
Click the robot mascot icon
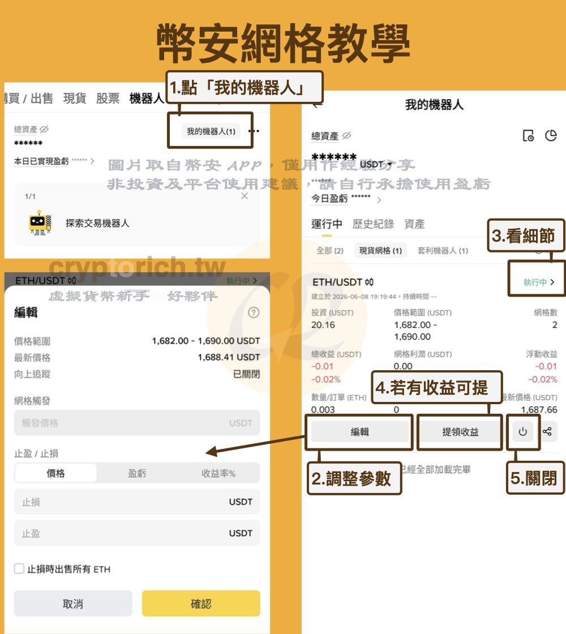click(40, 222)
